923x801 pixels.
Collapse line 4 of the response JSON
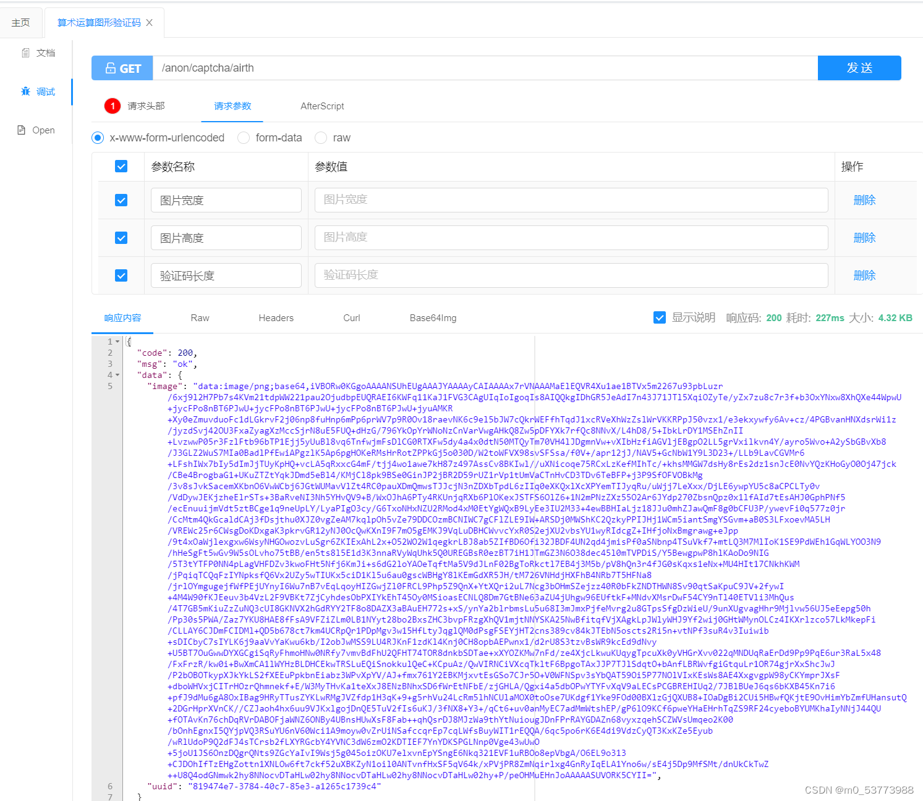pos(117,375)
